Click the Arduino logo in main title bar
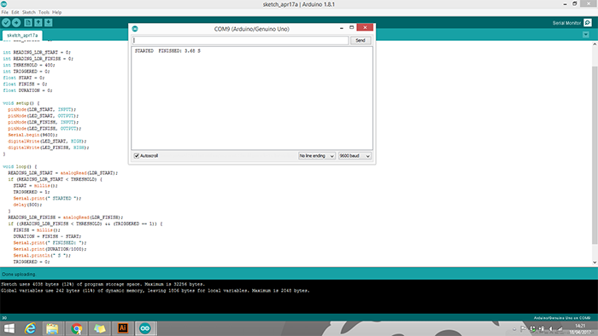Image resolution: width=598 pixels, height=336 pixels. pyautogui.click(x=3, y=4)
